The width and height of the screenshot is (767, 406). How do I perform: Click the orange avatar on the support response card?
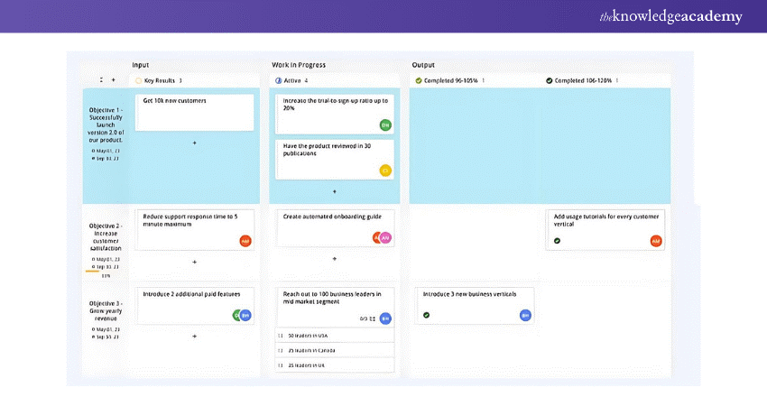coord(245,241)
